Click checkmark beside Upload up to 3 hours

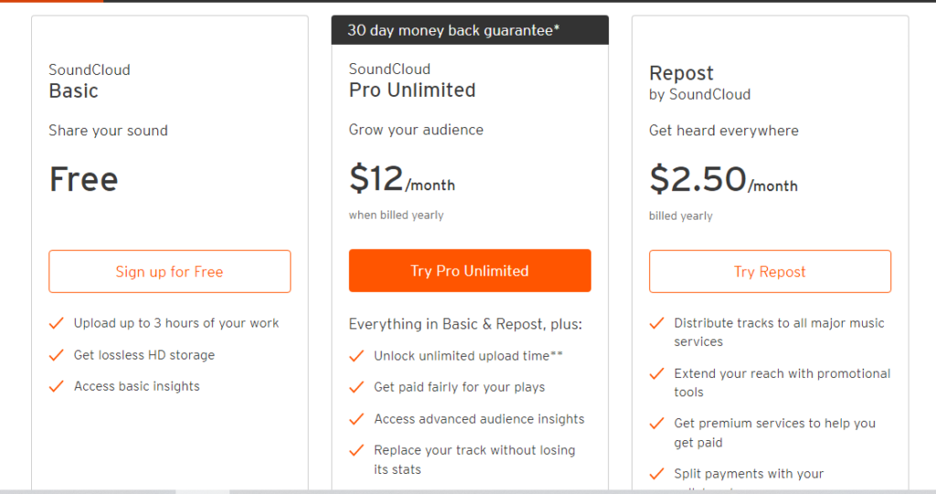[56, 323]
